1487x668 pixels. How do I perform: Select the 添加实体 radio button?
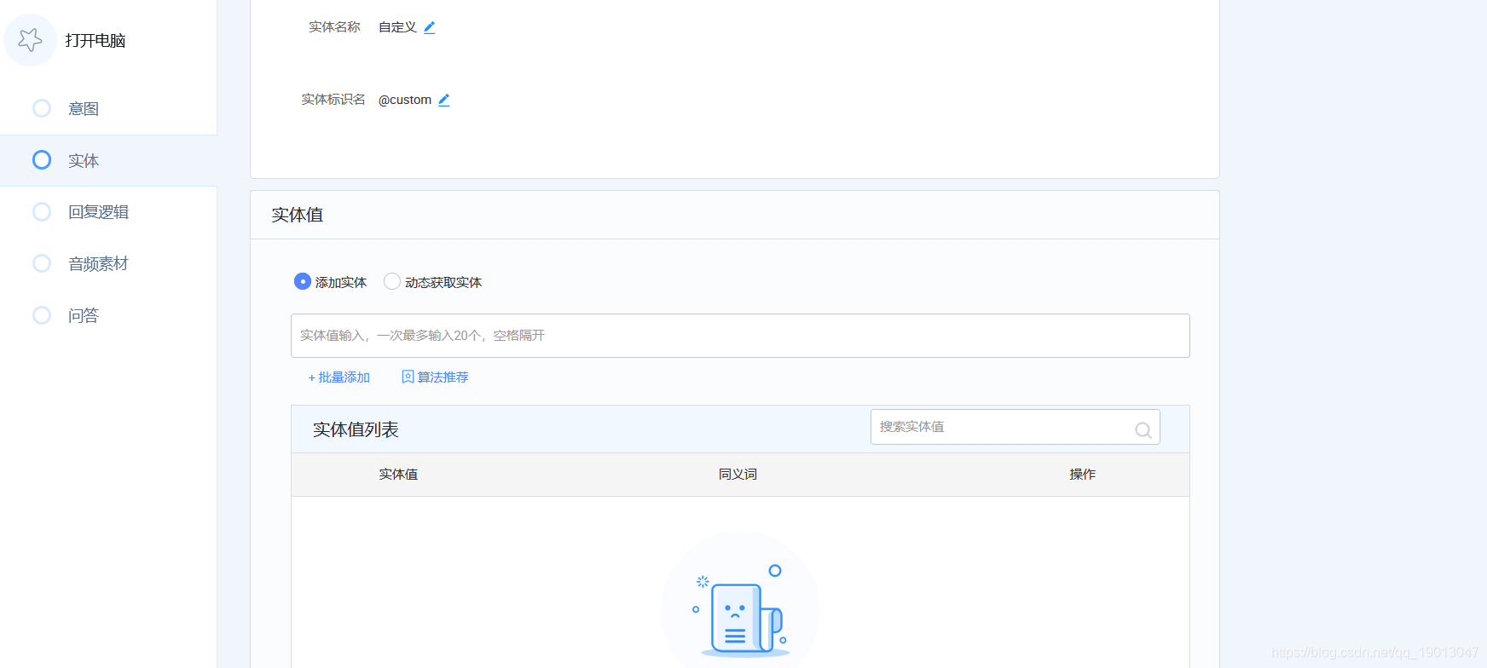[x=303, y=281]
